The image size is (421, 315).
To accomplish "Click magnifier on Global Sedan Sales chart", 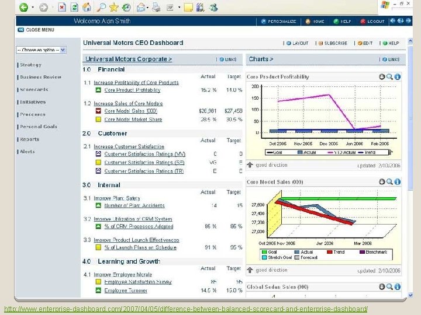I will pos(389,287).
